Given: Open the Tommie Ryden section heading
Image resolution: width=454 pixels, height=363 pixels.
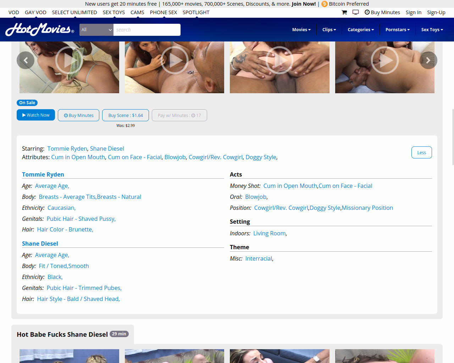Looking at the screenshot, I should [43, 174].
